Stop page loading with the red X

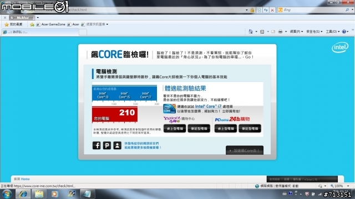(272, 10)
